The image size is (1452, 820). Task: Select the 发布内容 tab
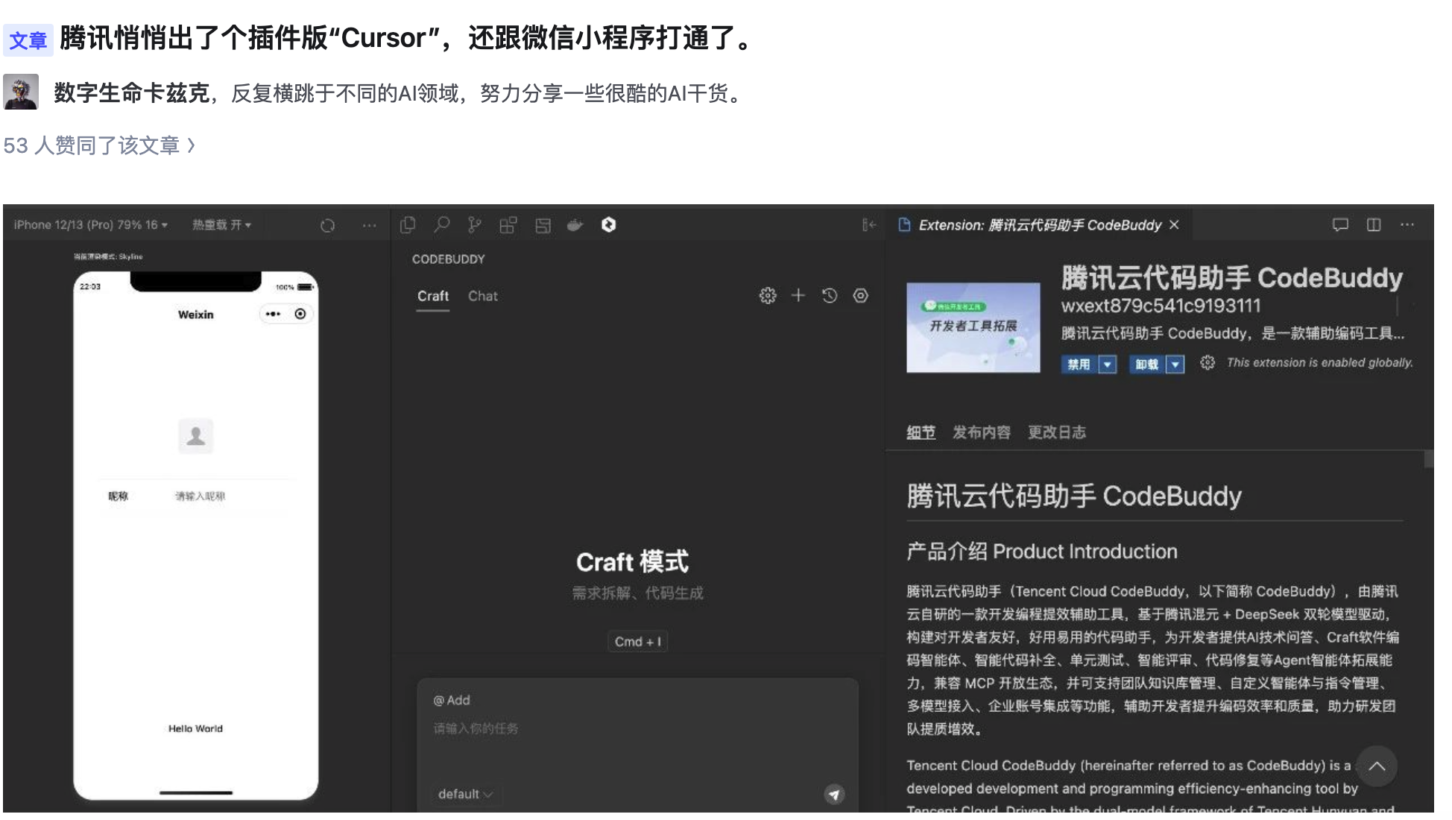[x=981, y=432]
